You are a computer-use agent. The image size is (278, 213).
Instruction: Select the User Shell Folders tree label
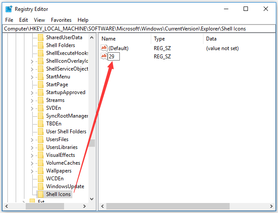point(66,132)
